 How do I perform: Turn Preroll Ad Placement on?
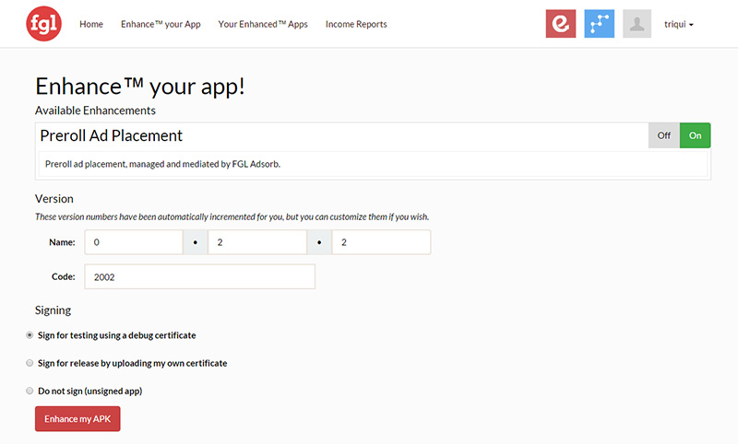click(x=695, y=135)
